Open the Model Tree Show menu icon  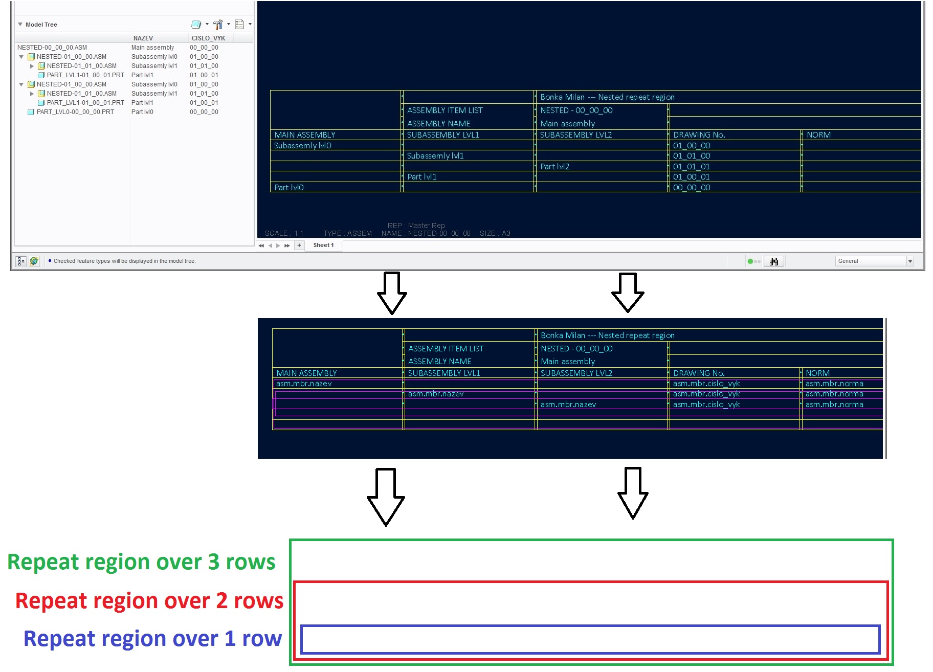tap(196, 24)
